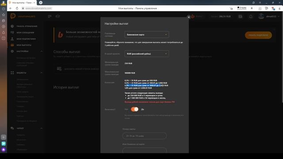Open the user account dropdown next to avatar
Viewport: 283px width, 159px height.
[x=272, y=16]
